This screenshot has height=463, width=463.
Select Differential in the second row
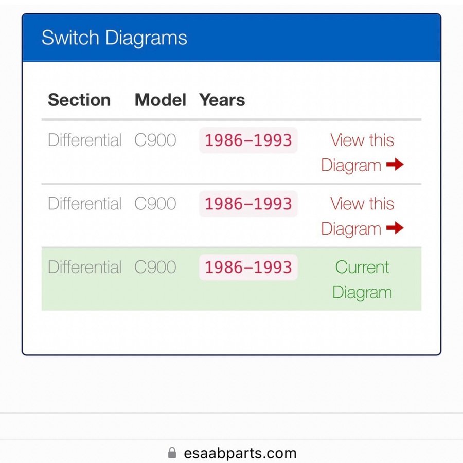(85, 204)
